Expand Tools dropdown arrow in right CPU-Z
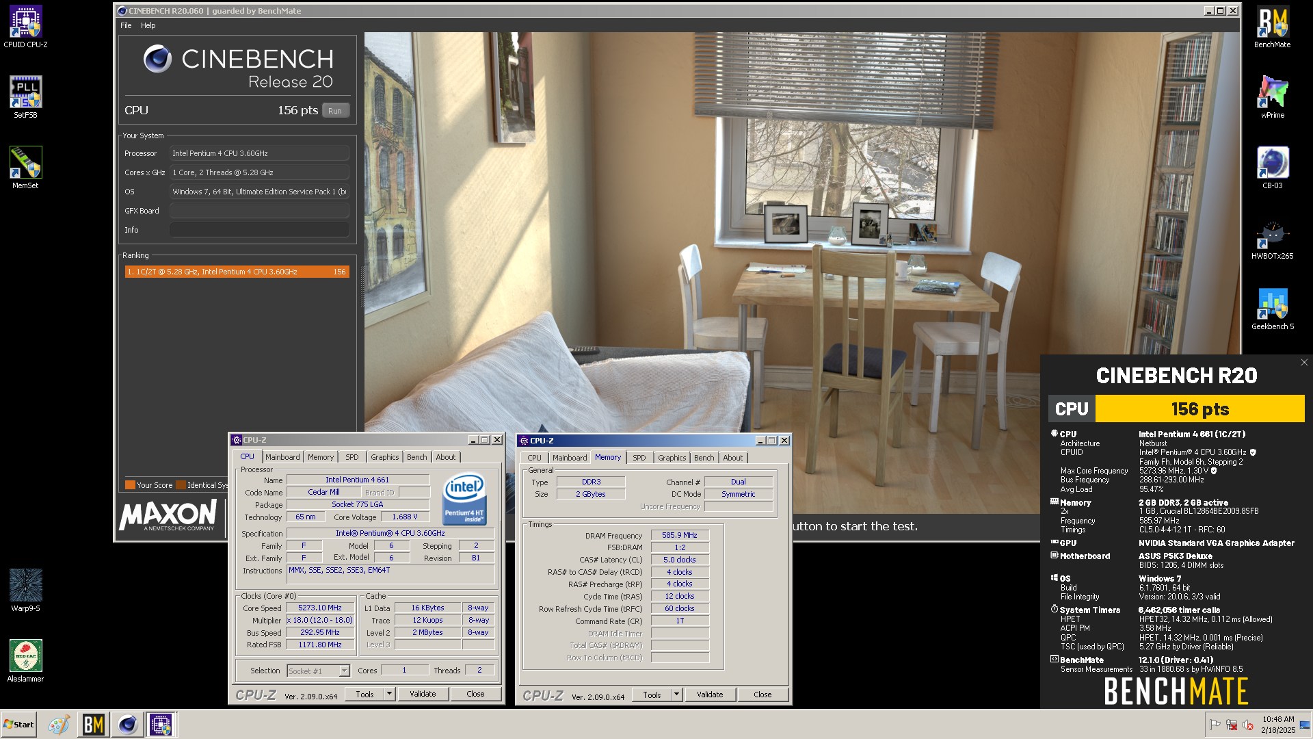 677,695
